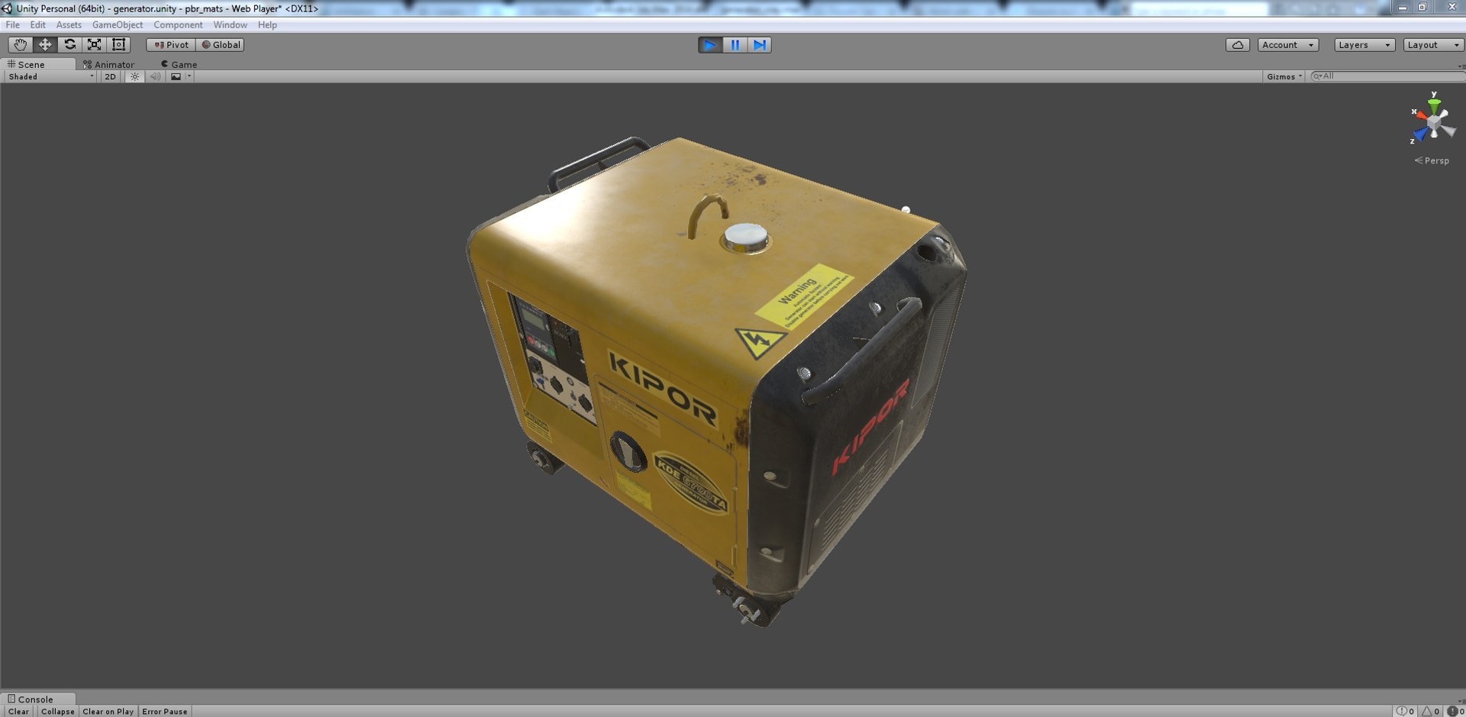Open the Assets menu
The width and height of the screenshot is (1466, 717).
(69, 25)
